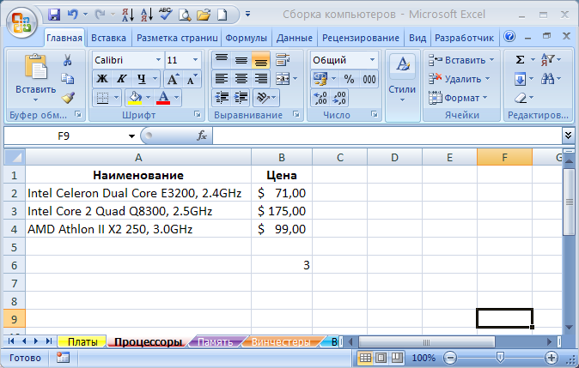Click Удалить cells button
This screenshot has height=368, width=579.
(x=460, y=79)
